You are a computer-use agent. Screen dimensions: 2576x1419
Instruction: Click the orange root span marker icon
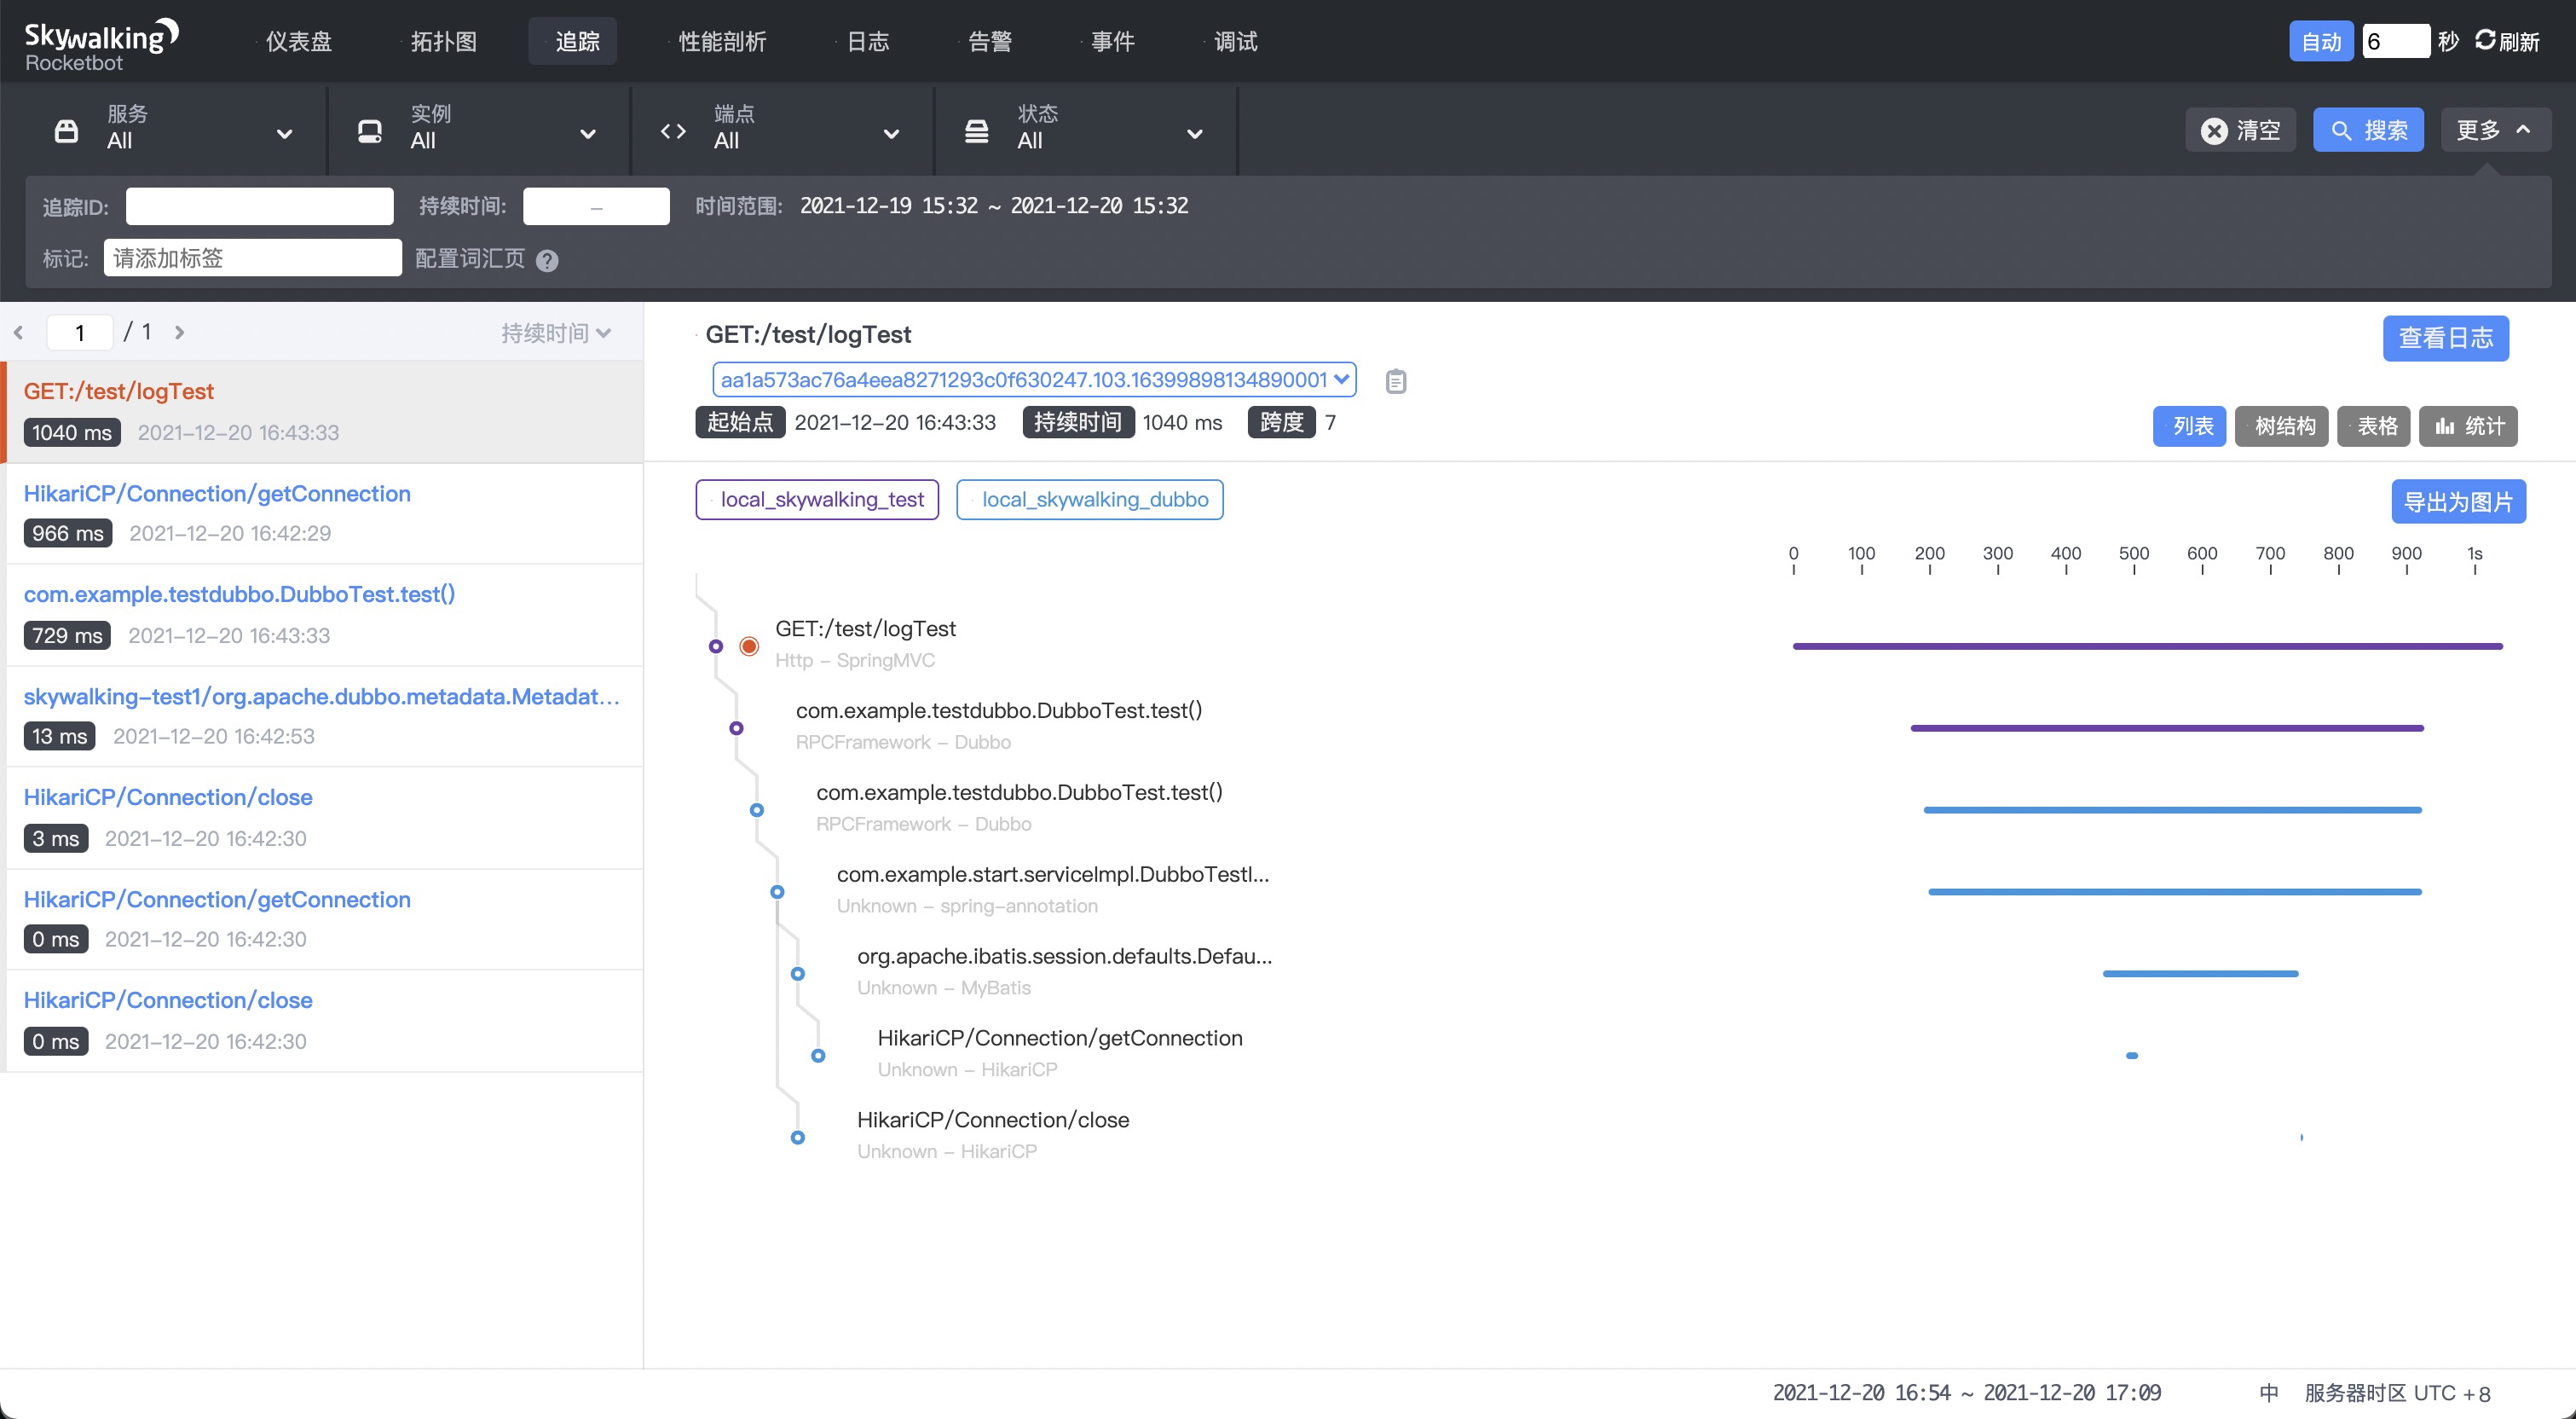coord(748,646)
